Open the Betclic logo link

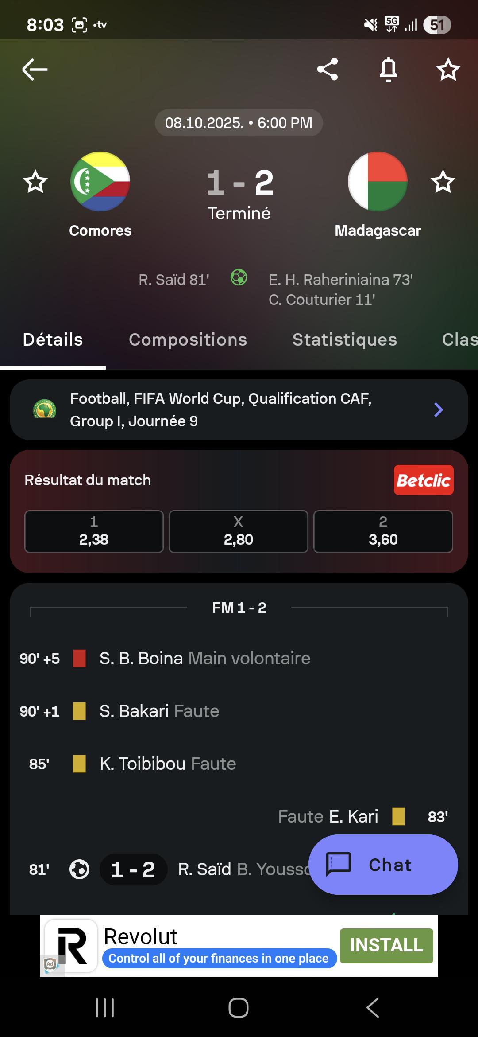coord(424,480)
